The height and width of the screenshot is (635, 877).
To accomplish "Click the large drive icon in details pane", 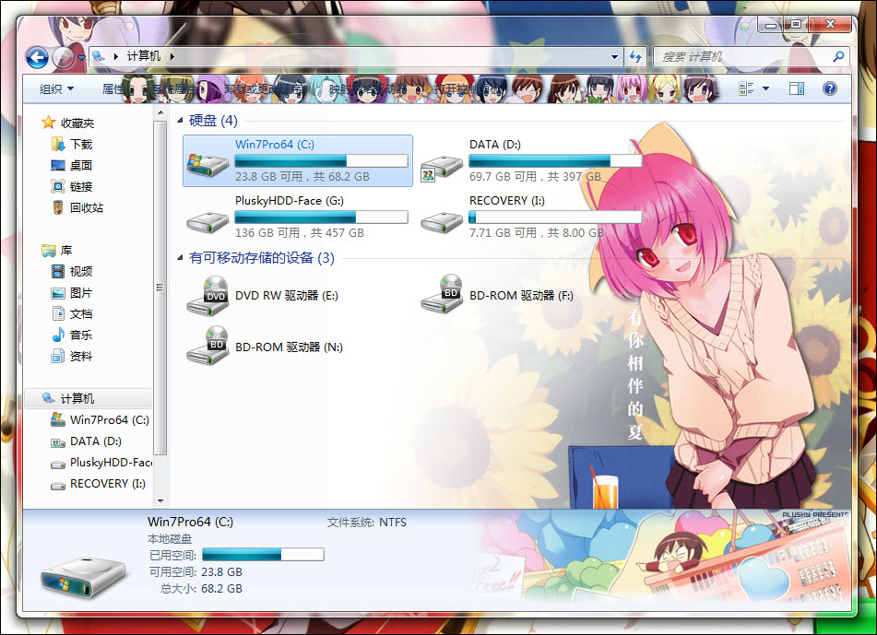I will point(83,577).
